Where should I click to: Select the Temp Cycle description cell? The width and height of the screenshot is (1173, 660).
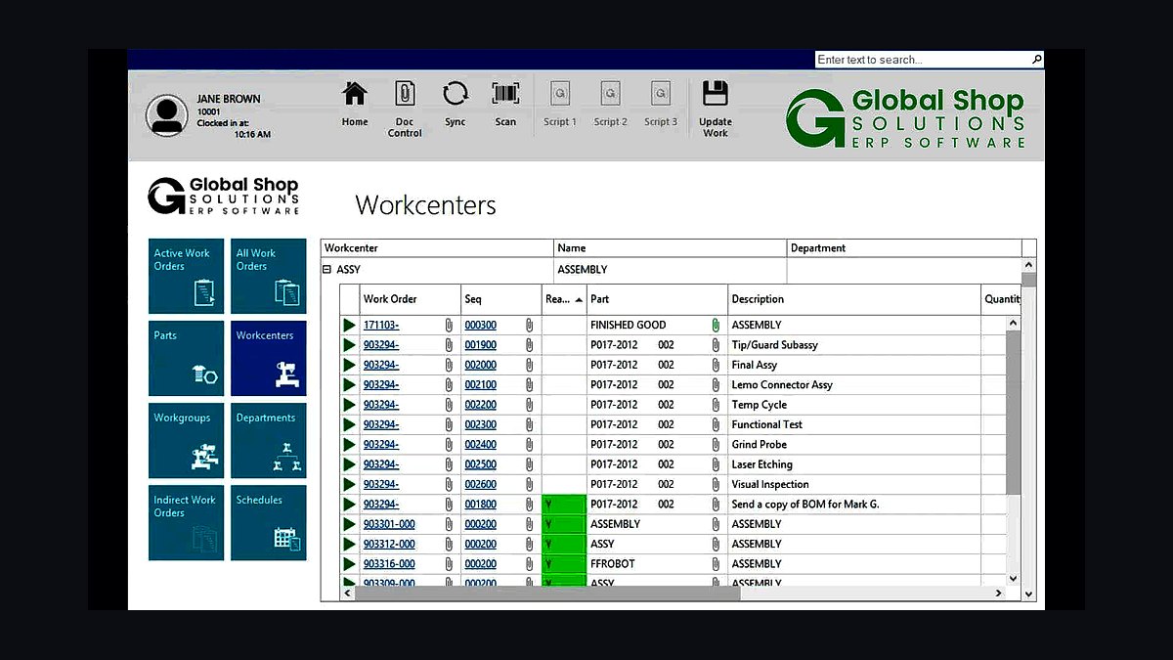pos(854,405)
